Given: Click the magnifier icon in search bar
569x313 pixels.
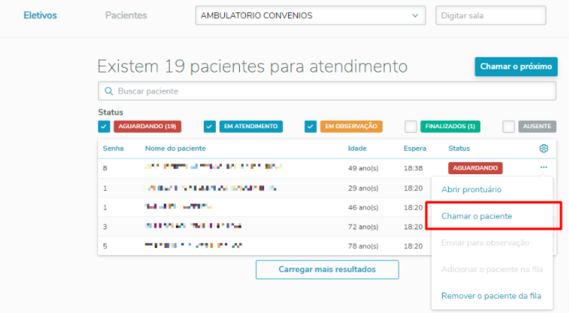Looking at the screenshot, I should coord(109,91).
